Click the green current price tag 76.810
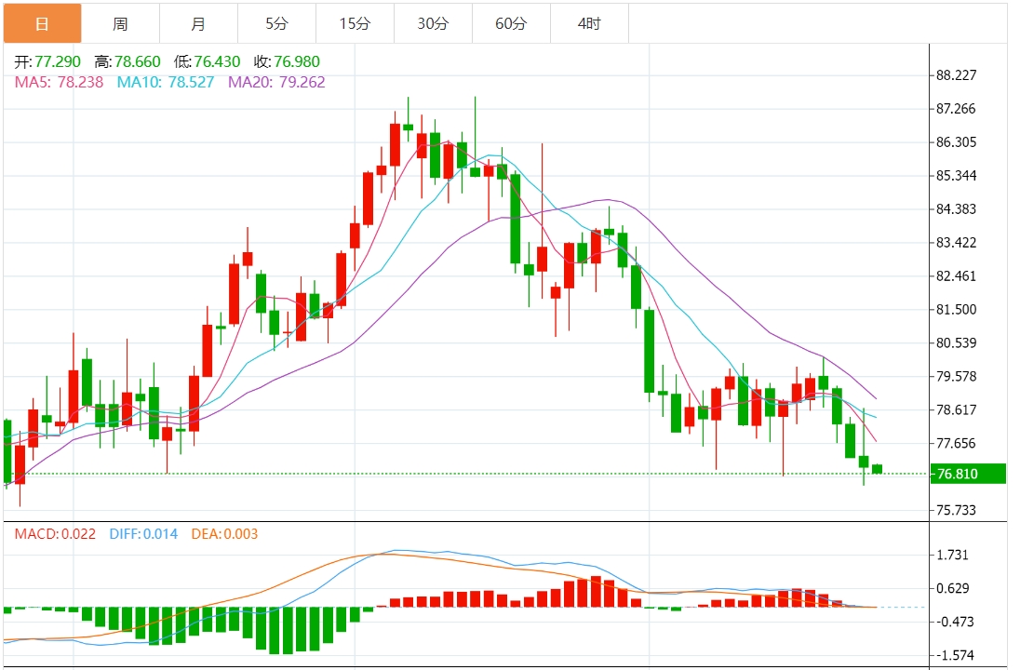This screenshot has width=1020, height=670. pos(968,474)
